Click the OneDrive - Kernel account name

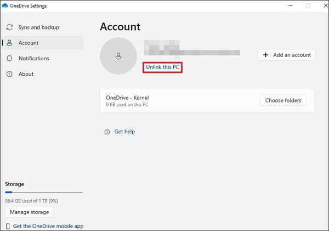point(127,98)
